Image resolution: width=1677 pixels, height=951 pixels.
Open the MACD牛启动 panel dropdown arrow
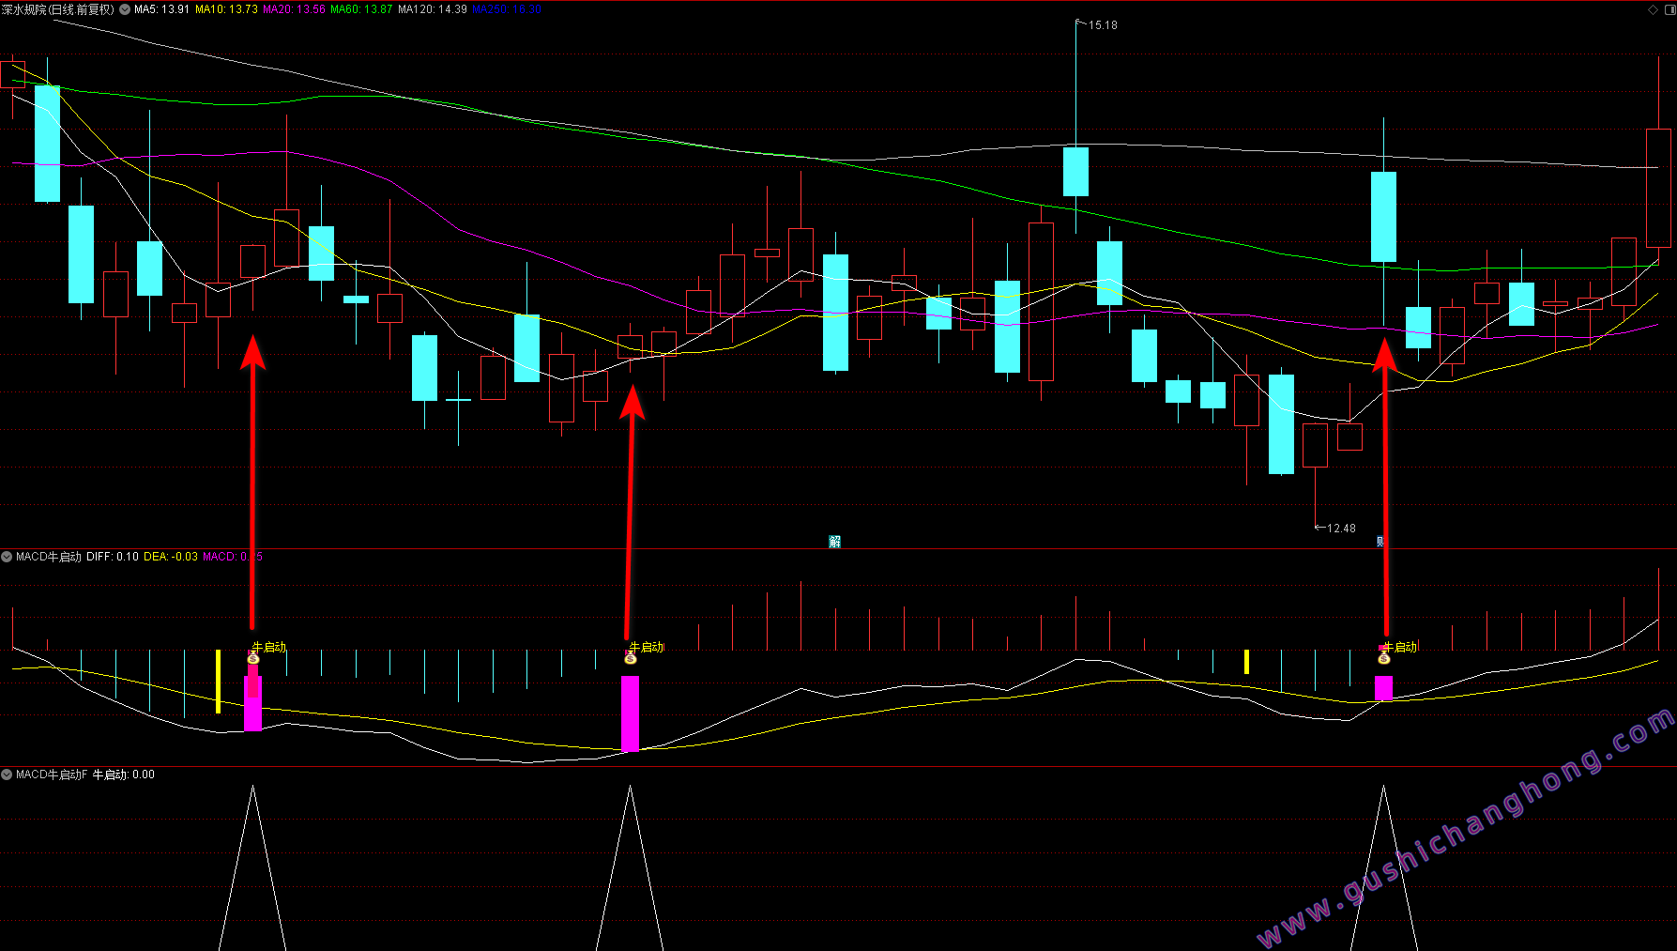pos(7,557)
